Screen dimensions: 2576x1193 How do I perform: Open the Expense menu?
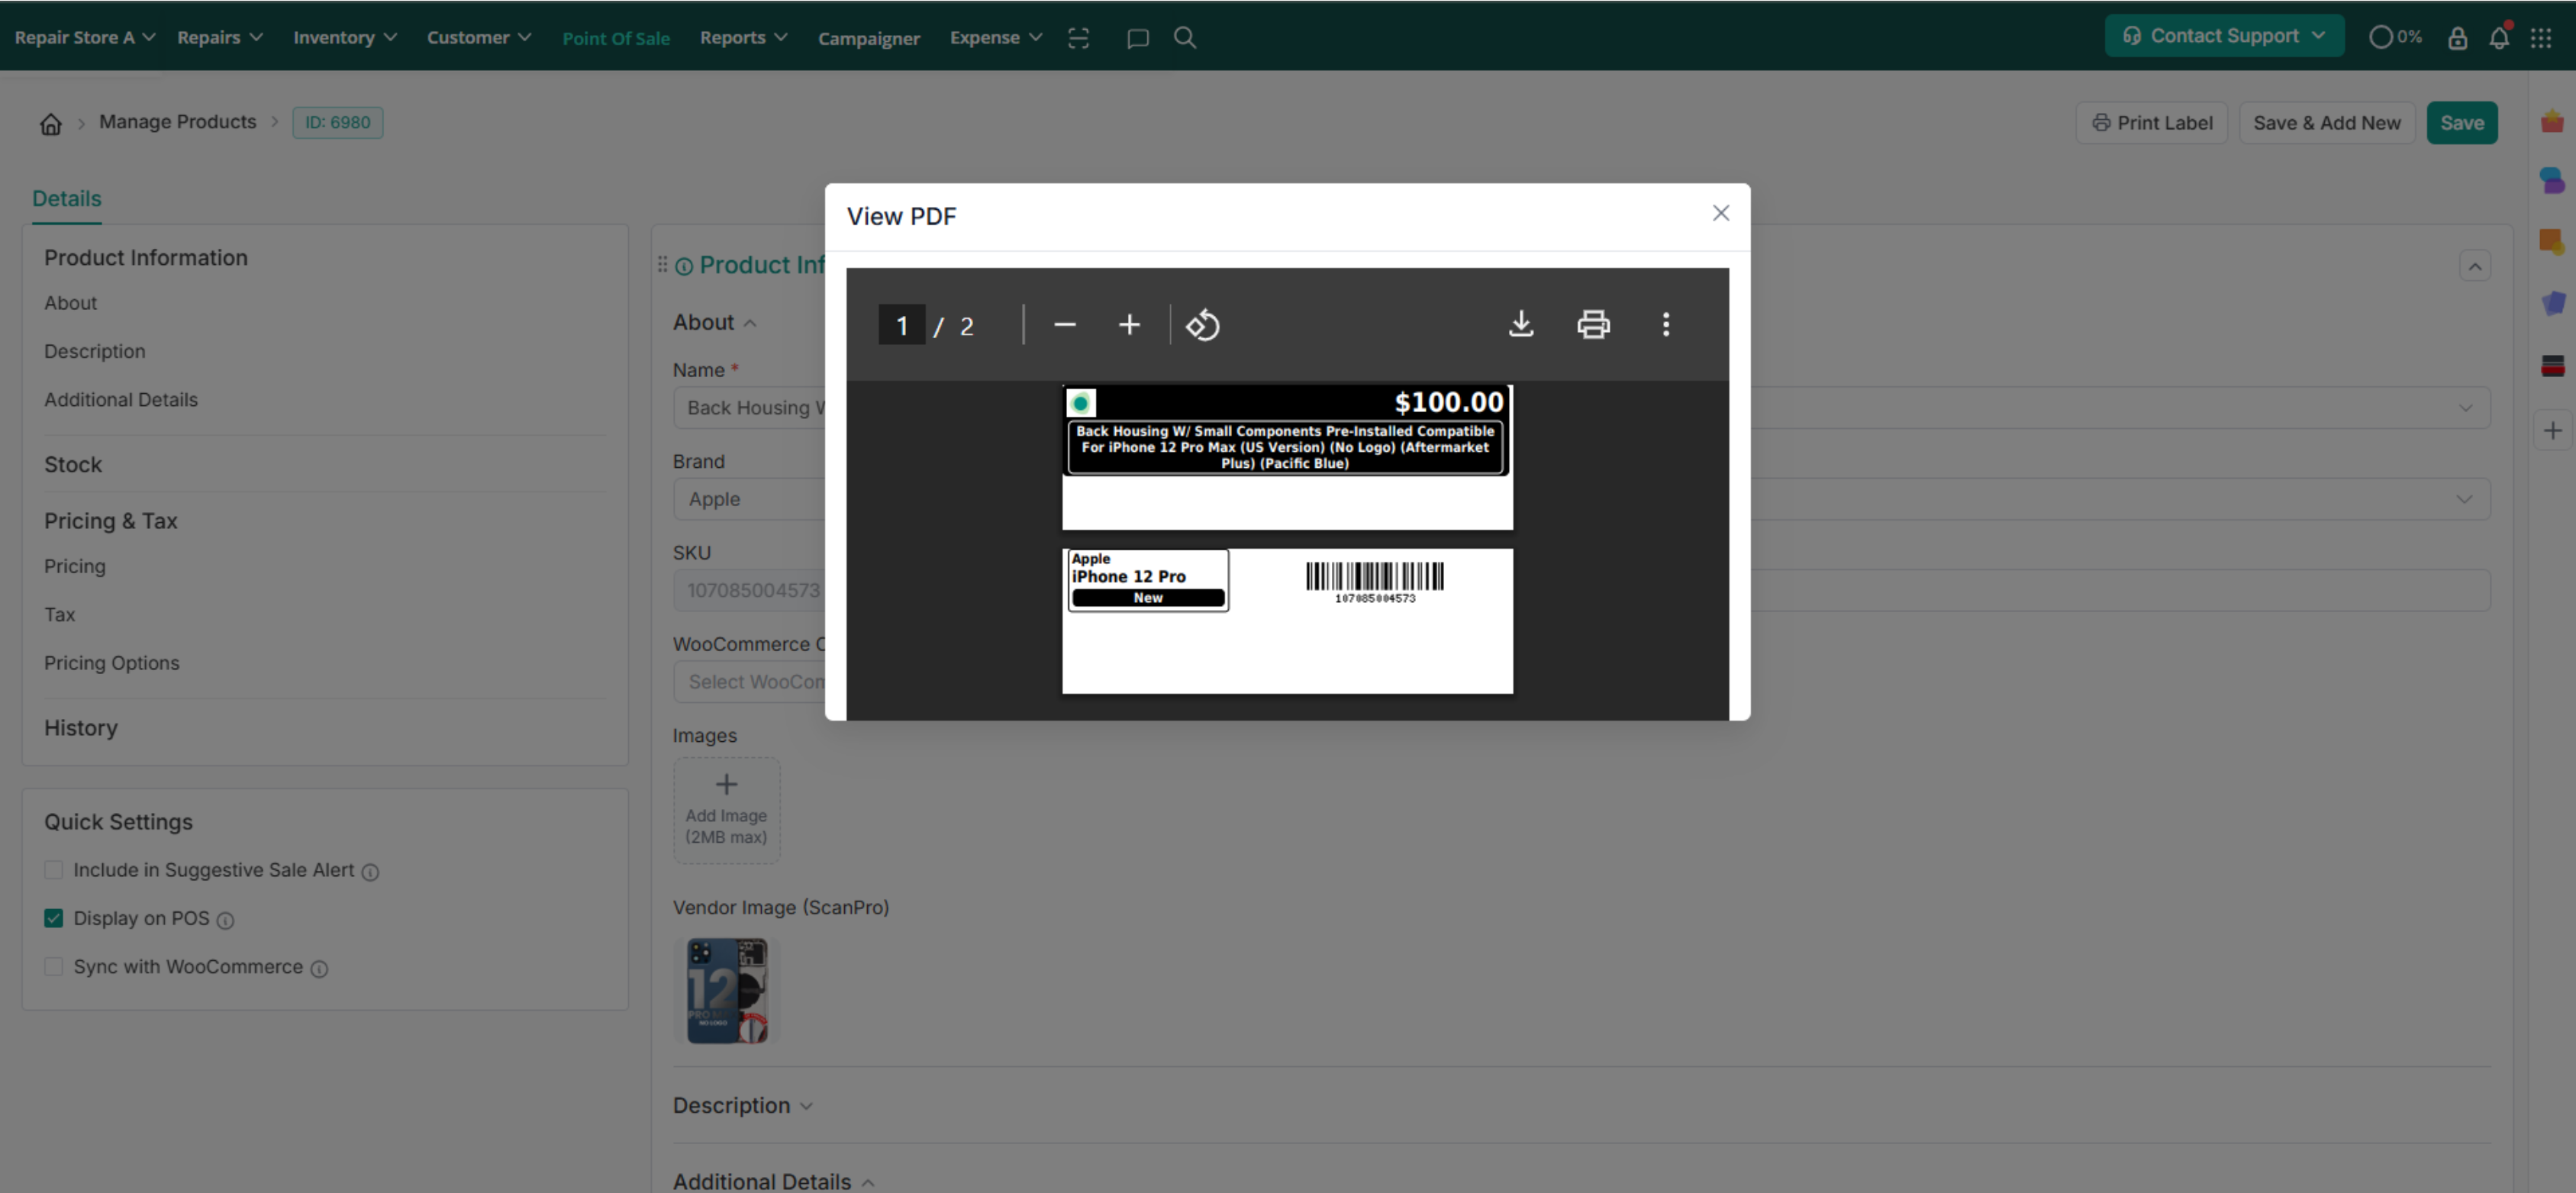coord(995,37)
